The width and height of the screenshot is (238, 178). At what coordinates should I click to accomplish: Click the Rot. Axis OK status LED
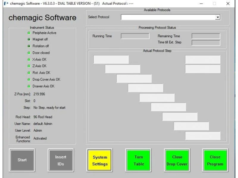click(x=29, y=73)
